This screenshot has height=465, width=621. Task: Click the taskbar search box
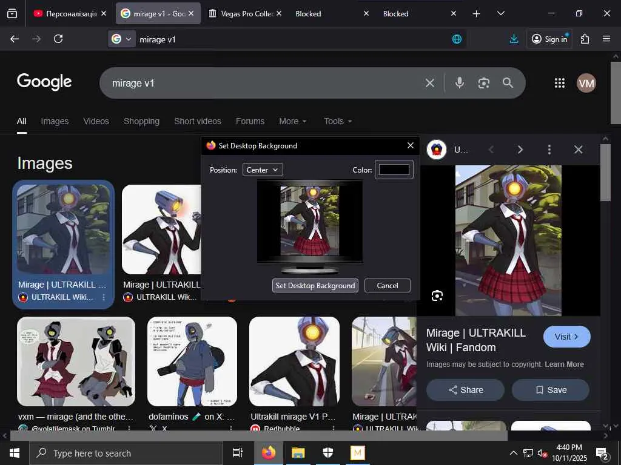click(126, 453)
